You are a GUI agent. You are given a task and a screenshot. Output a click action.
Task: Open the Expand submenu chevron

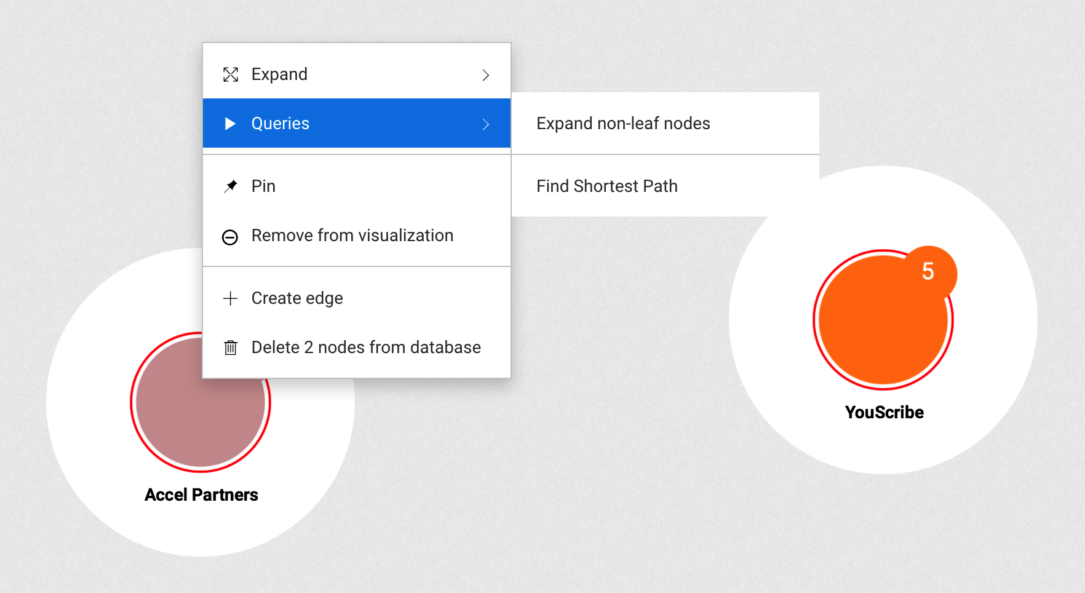click(486, 75)
